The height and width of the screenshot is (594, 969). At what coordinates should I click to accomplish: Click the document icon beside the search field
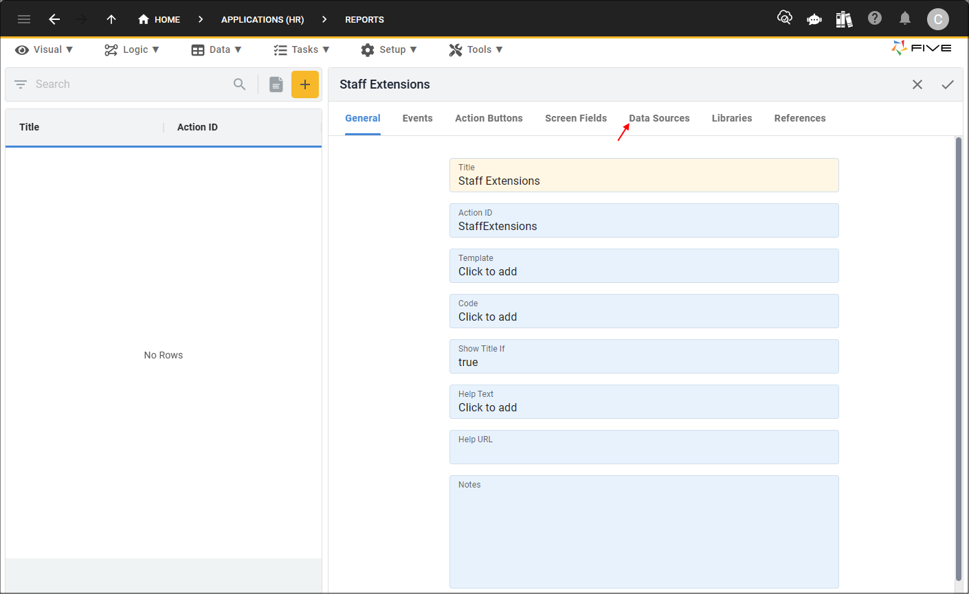coord(276,84)
